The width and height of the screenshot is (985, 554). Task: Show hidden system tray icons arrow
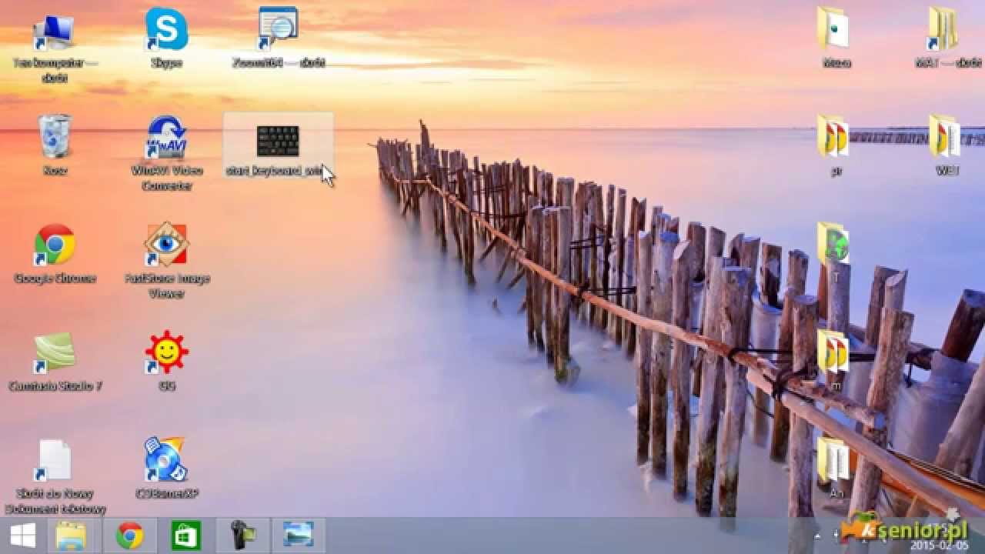[x=818, y=536]
